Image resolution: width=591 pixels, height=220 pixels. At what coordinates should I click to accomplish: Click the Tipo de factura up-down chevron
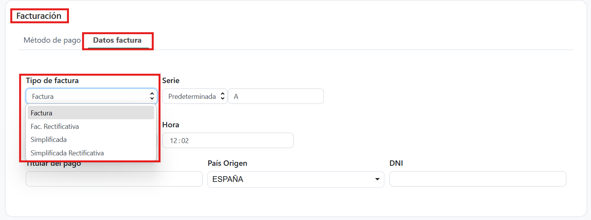(x=152, y=97)
